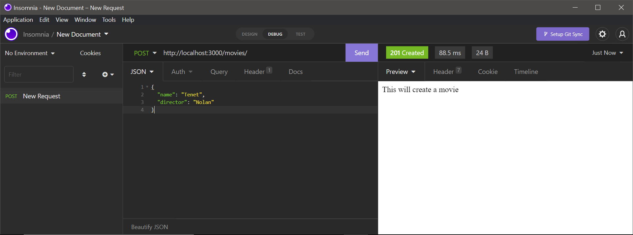Click the Insomnia purple logo icon
633x235 pixels.
pos(11,34)
